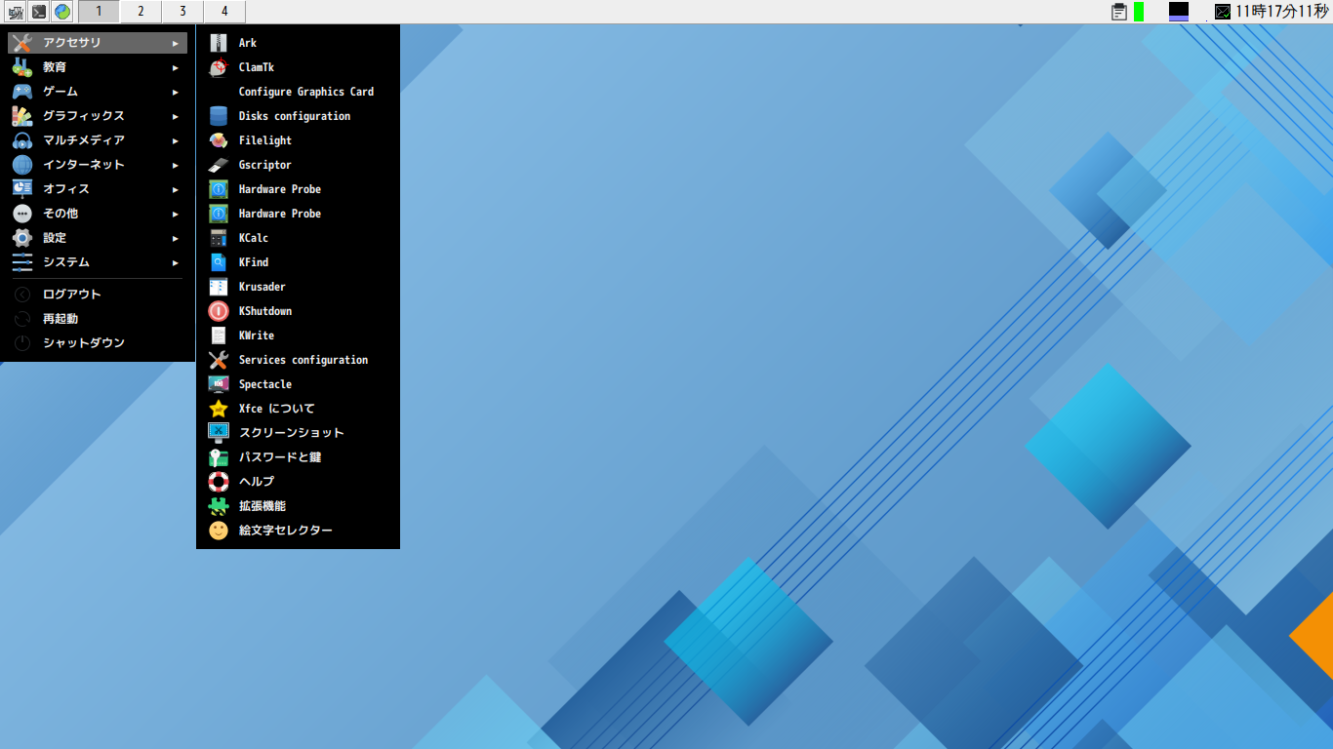The height and width of the screenshot is (749, 1333).
Task: Switch to workspace 3
Action: click(x=182, y=12)
